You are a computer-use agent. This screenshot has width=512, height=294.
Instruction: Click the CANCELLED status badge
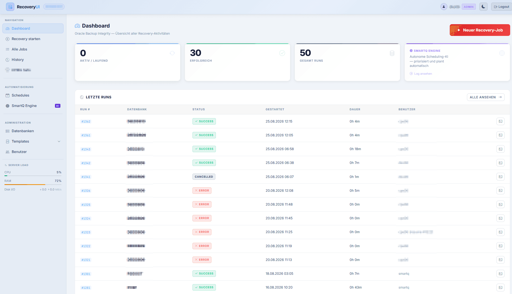point(204,177)
